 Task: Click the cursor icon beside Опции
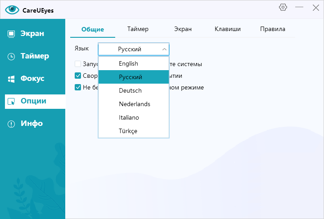[x=11, y=102]
